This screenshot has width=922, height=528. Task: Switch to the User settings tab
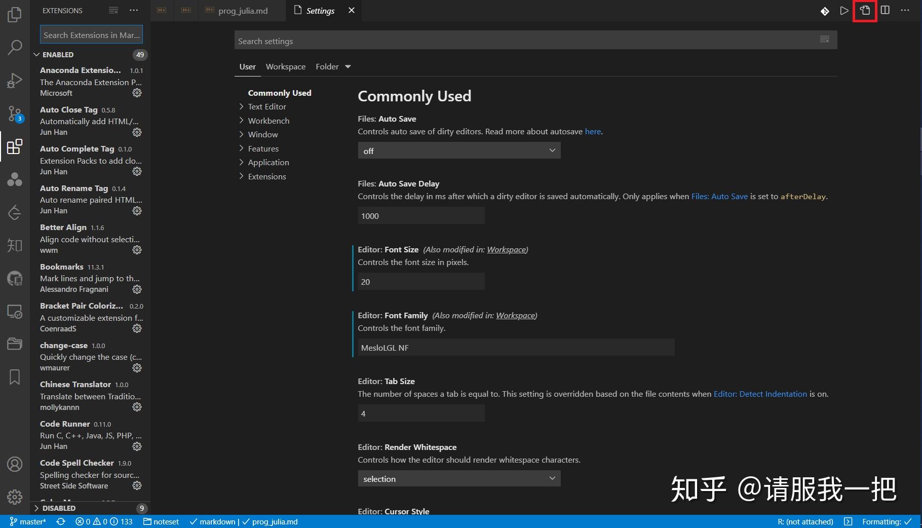point(248,66)
